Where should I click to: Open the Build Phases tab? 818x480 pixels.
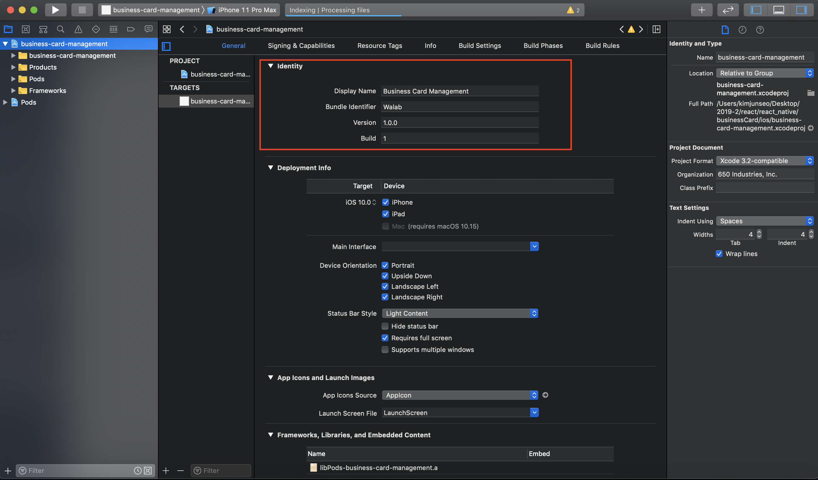[543, 45]
